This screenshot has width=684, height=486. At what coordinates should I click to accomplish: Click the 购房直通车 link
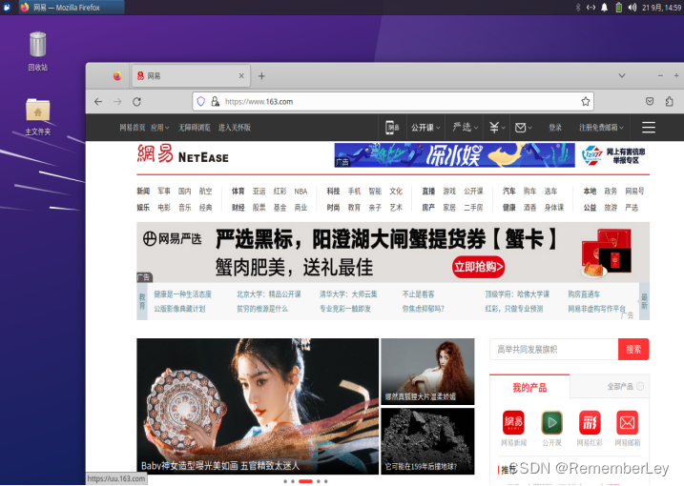pyautogui.click(x=584, y=294)
